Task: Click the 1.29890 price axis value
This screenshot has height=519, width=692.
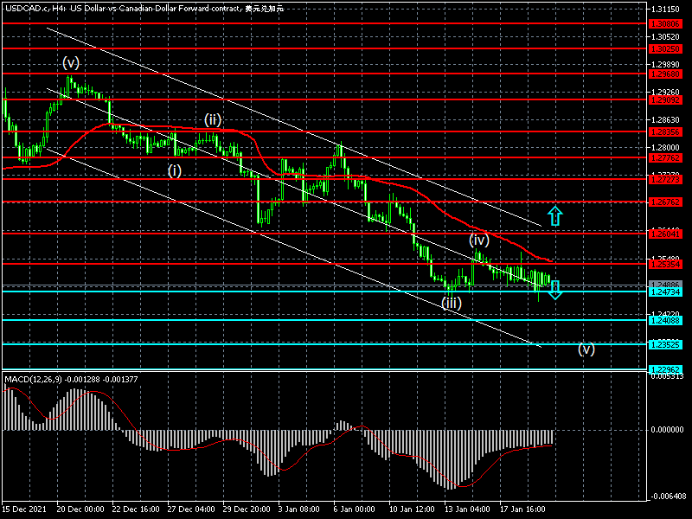Action: pyautogui.click(x=665, y=64)
